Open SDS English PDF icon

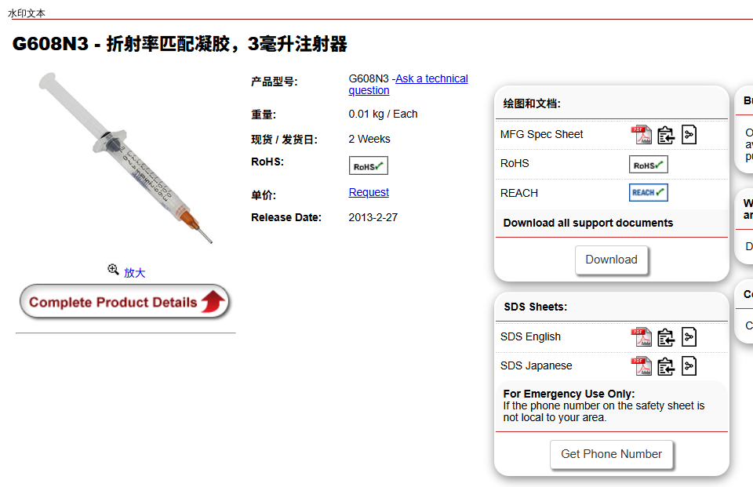point(642,337)
